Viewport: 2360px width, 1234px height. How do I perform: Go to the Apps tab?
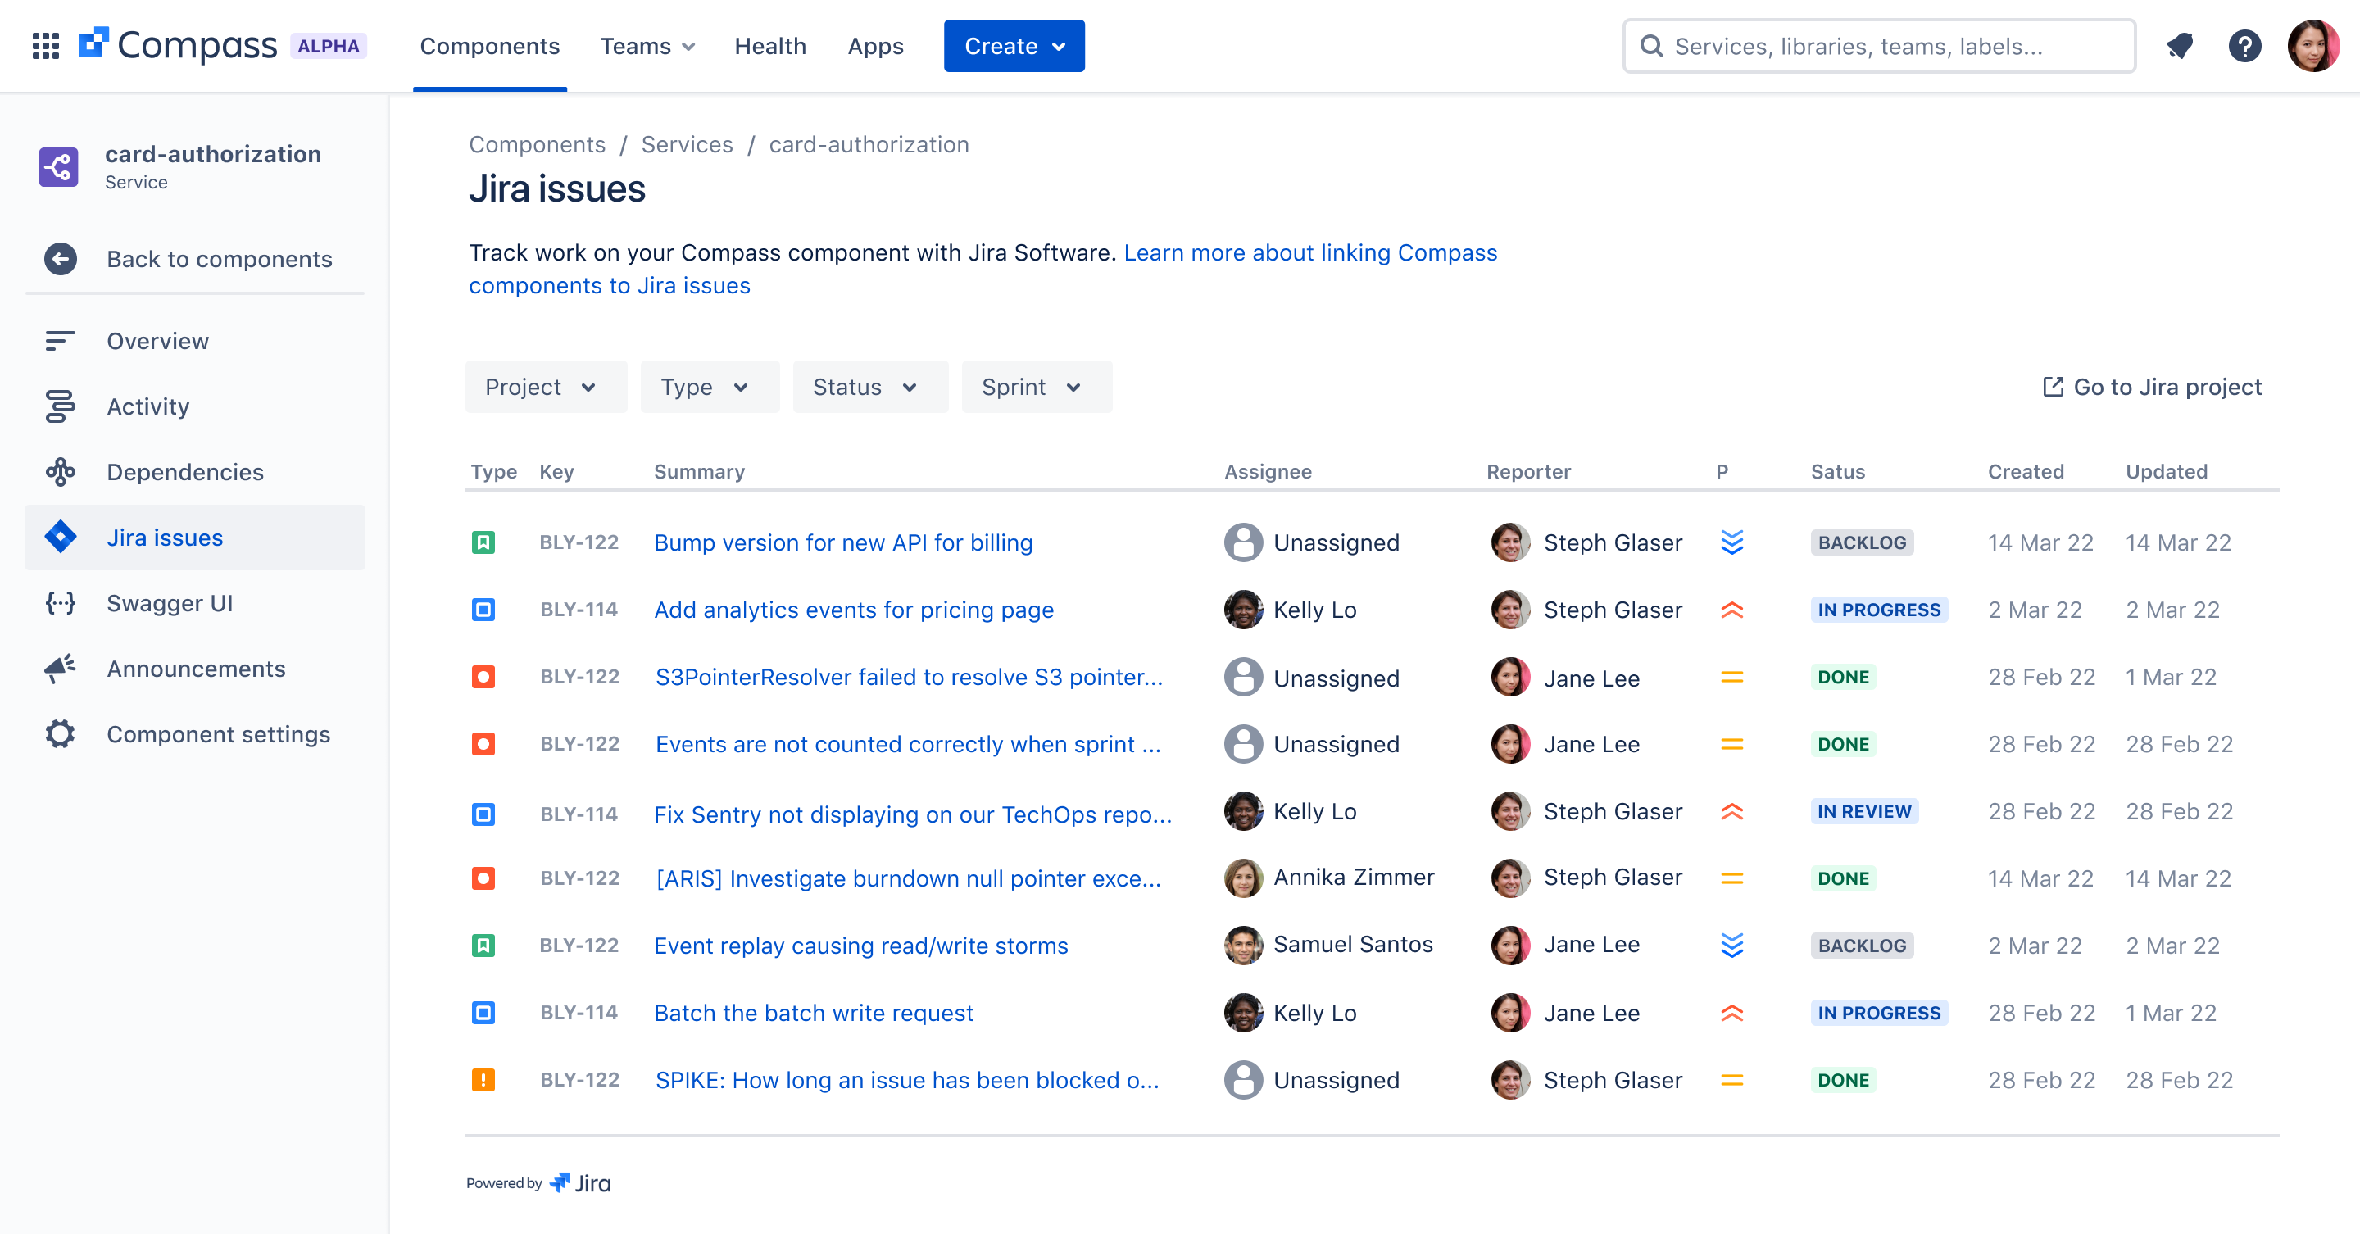coord(875,46)
